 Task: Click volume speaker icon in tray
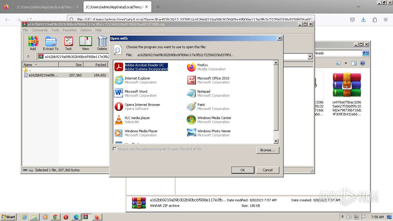pyautogui.click(x=349, y=217)
